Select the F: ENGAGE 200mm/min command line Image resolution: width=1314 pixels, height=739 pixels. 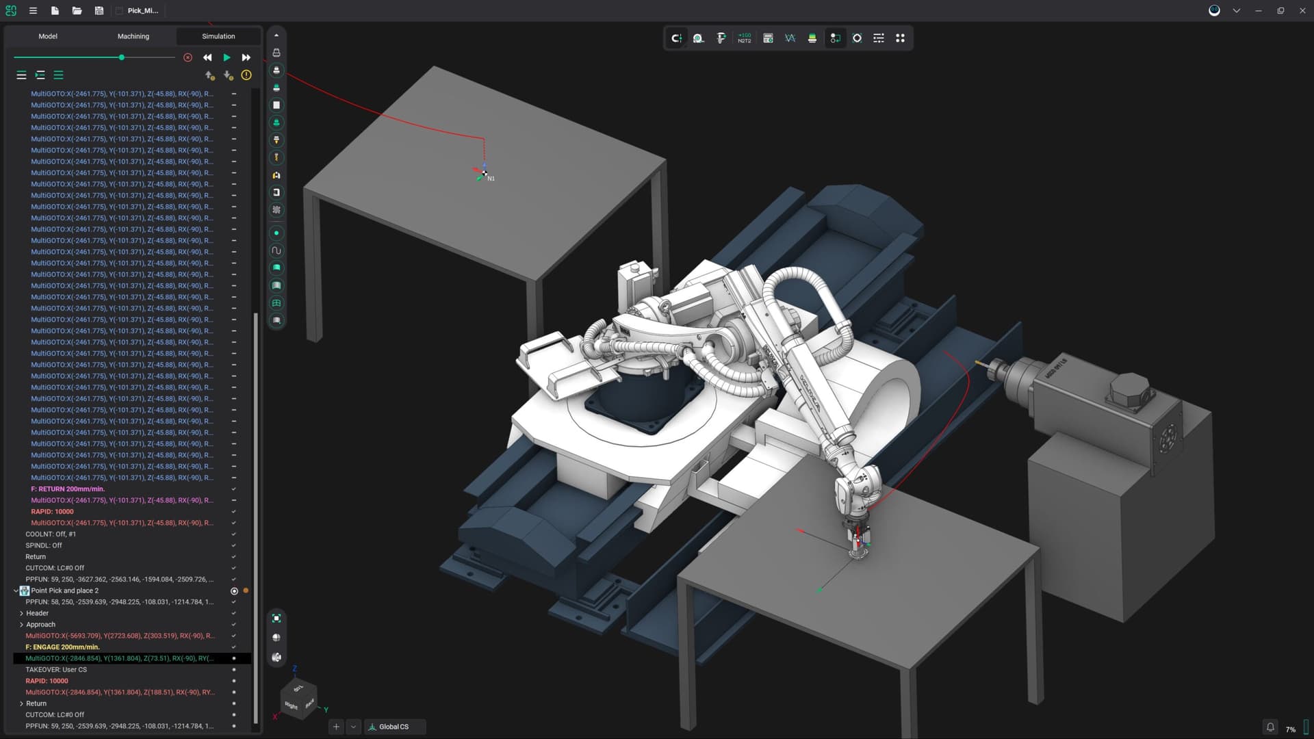(62, 647)
